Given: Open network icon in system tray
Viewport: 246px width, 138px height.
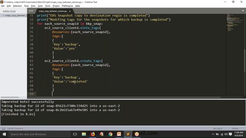Looking at the screenshot, I should coord(222,134).
